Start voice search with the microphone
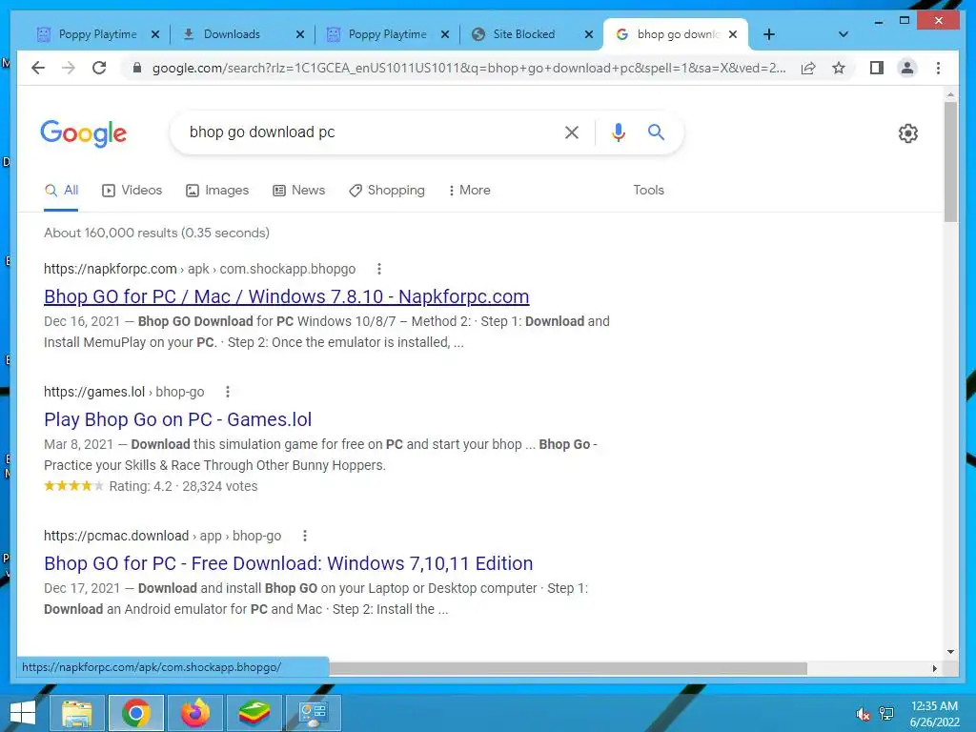Screen dimensions: 976x732 618,132
